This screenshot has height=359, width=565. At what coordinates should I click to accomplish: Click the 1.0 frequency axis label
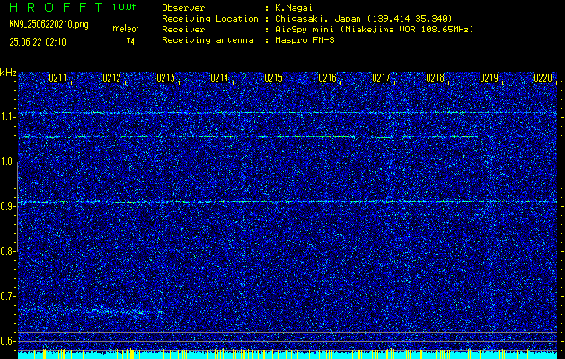(x=7, y=162)
